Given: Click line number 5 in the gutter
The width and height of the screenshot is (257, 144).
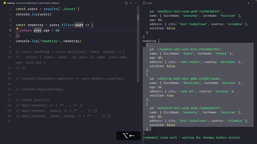Looking at the screenshot, I should tap(10, 30).
